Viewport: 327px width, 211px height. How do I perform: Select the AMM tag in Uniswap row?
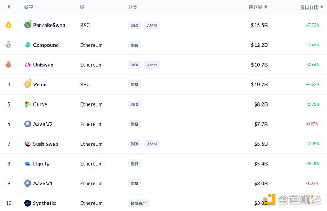tap(152, 65)
